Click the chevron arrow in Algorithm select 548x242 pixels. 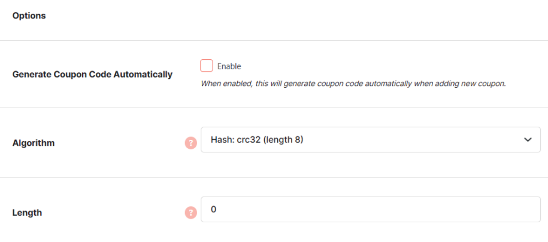528,140
